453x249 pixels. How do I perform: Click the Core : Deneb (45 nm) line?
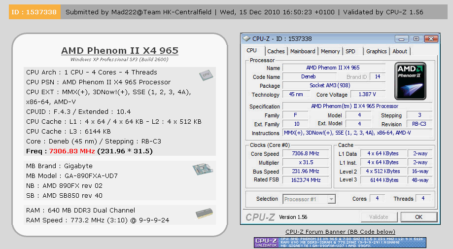coord(94,141)
